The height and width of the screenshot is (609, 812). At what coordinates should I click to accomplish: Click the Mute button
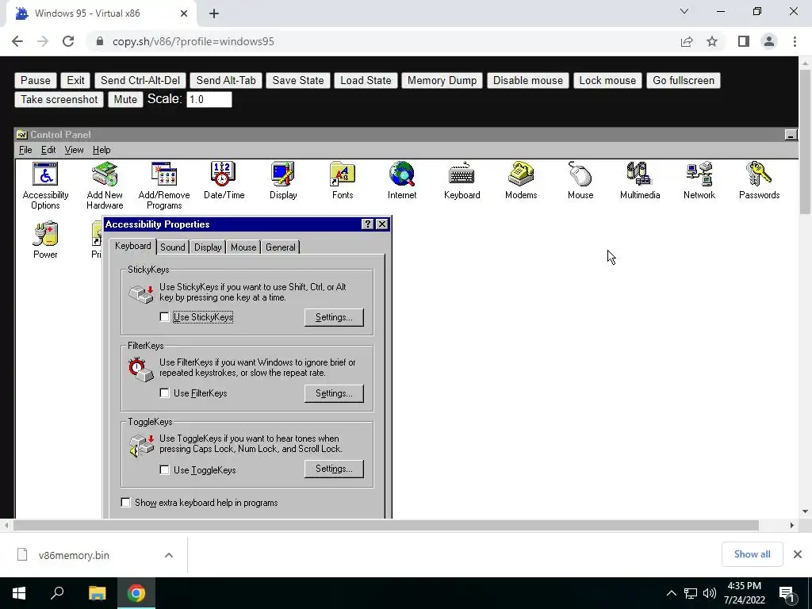tap(125, 99)
